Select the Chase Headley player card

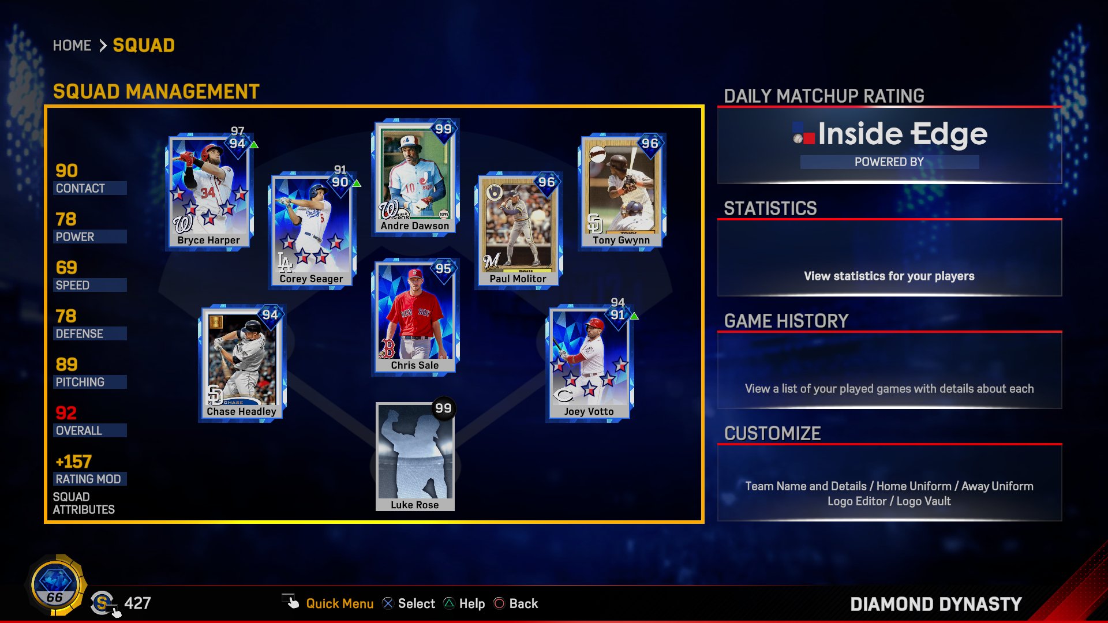[241, 363]
